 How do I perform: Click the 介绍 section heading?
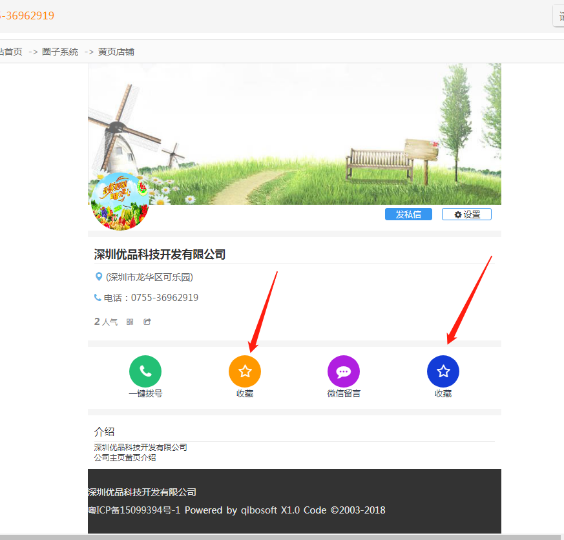click(x=104, y=431)
